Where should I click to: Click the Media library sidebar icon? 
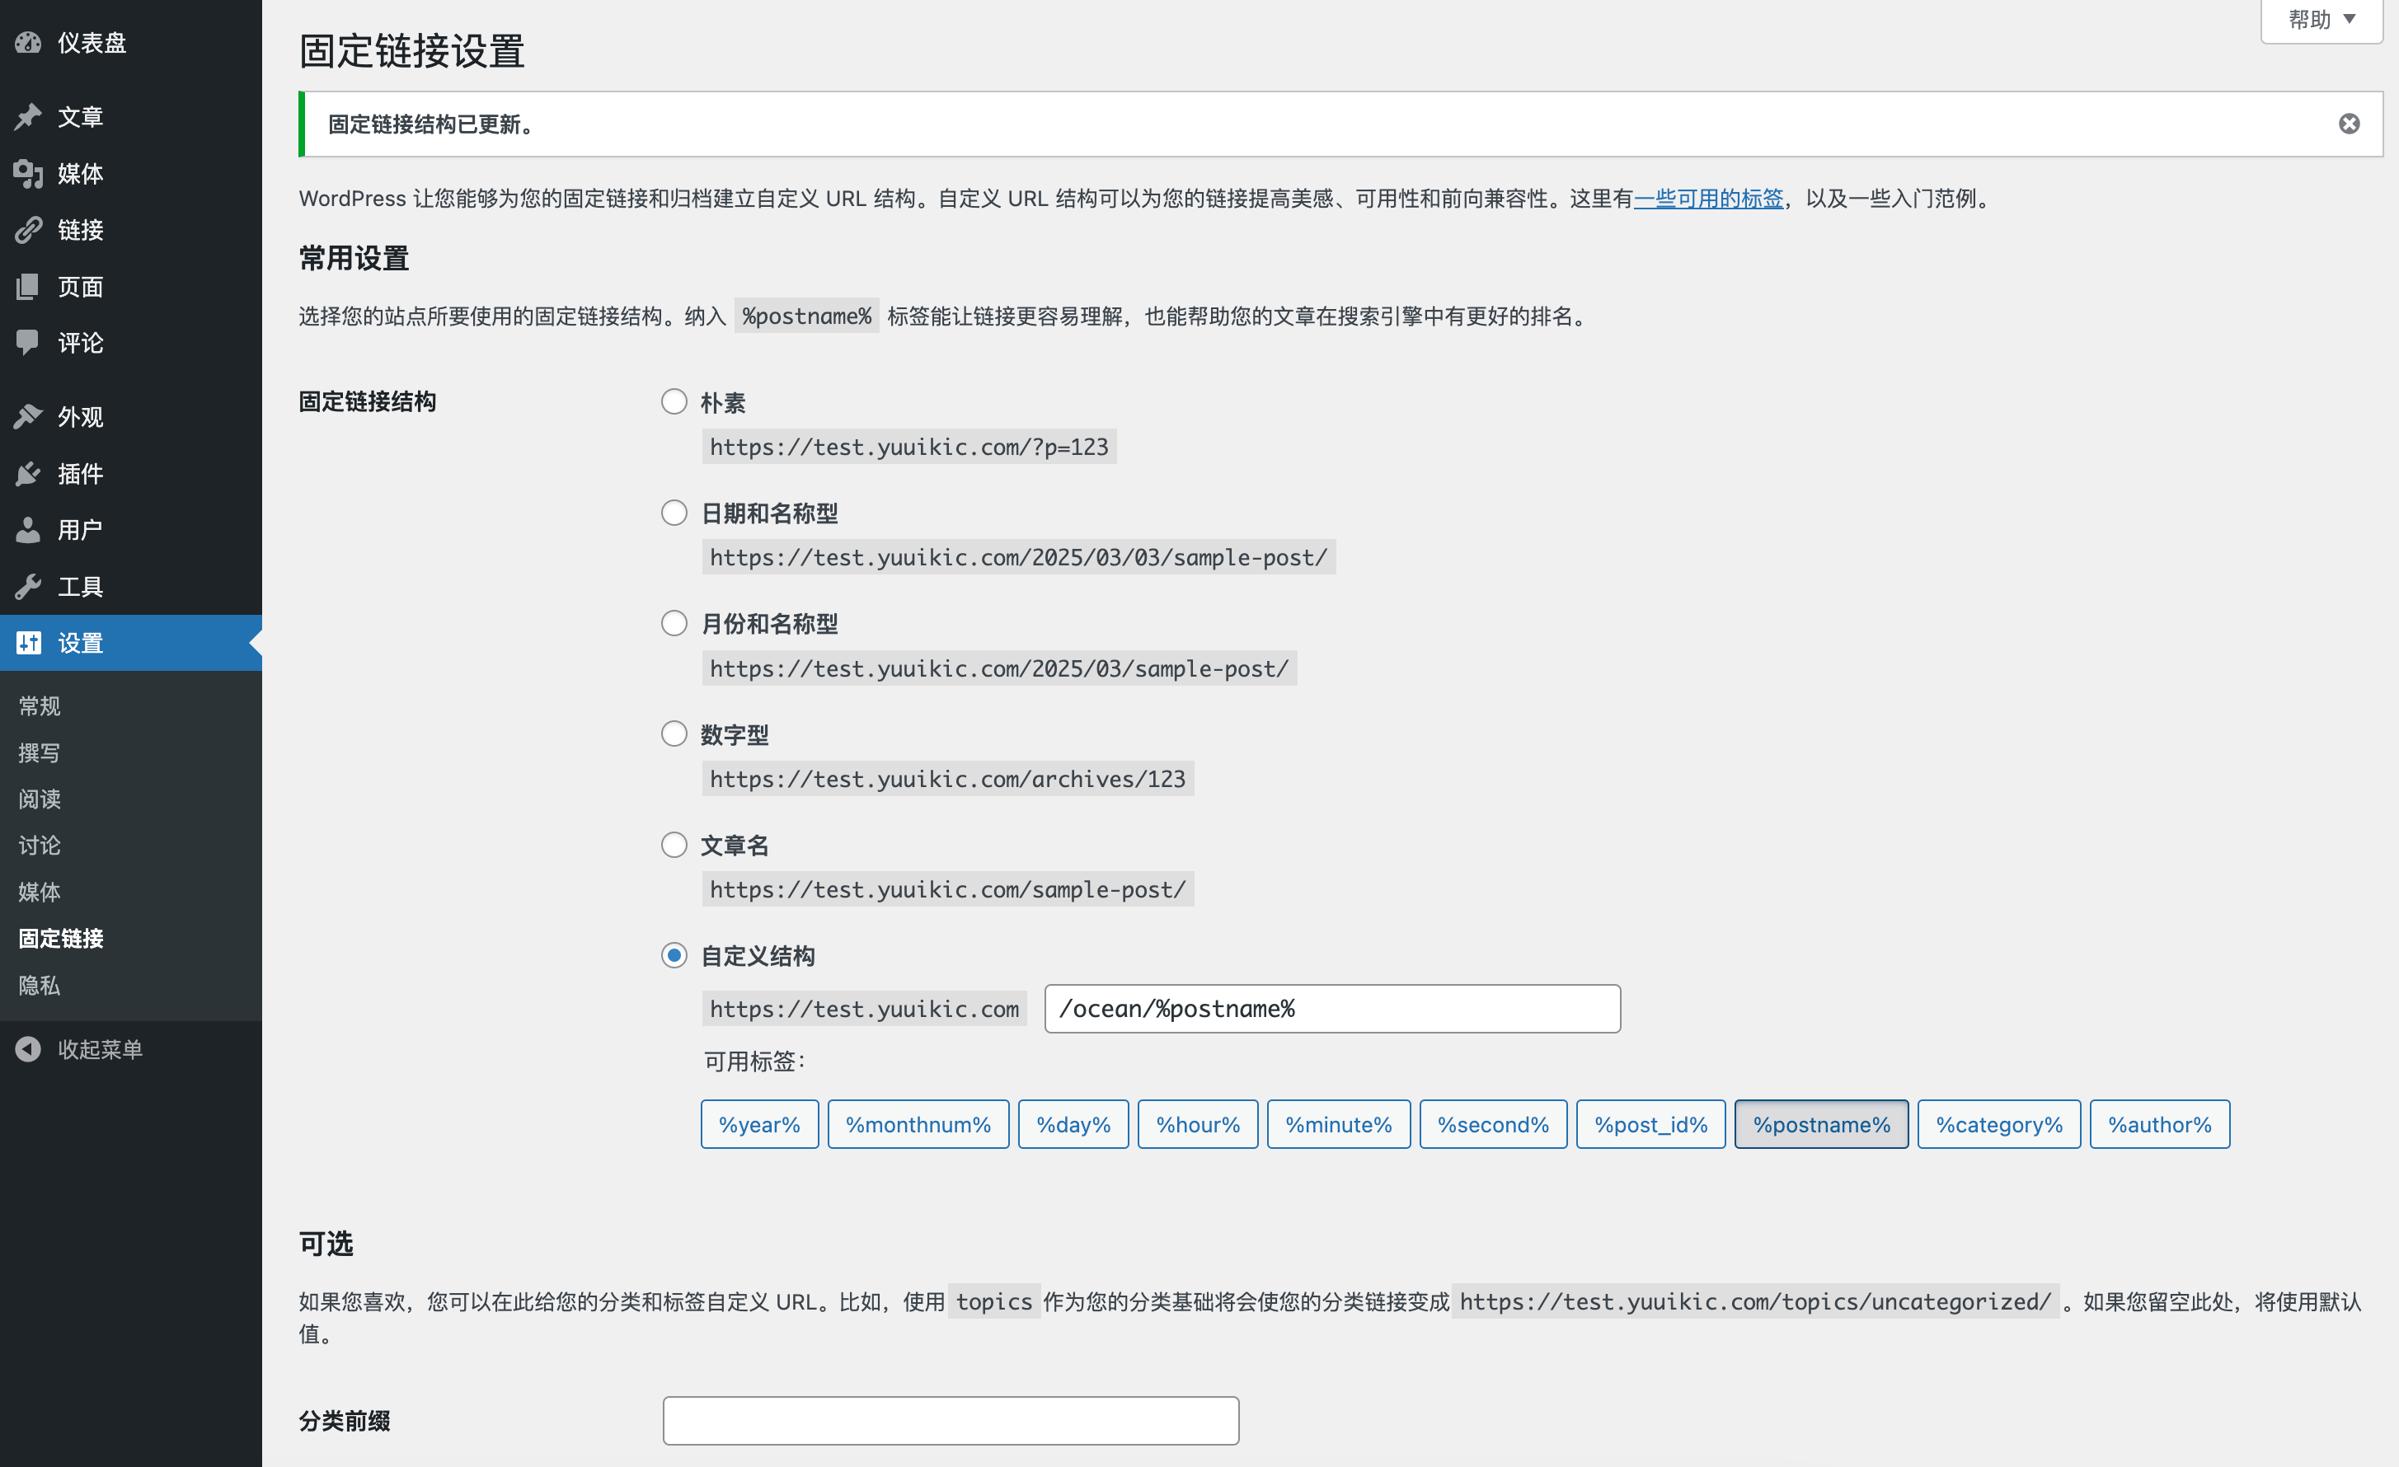point(28,173)
